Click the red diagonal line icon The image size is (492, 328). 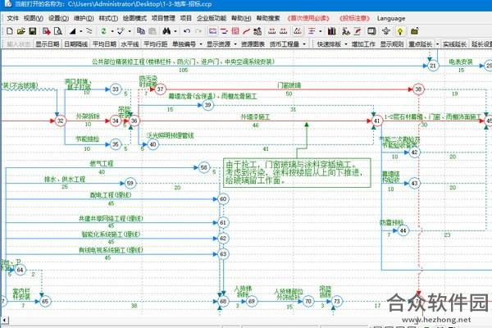pyautogui.click(x=247, y=31)
